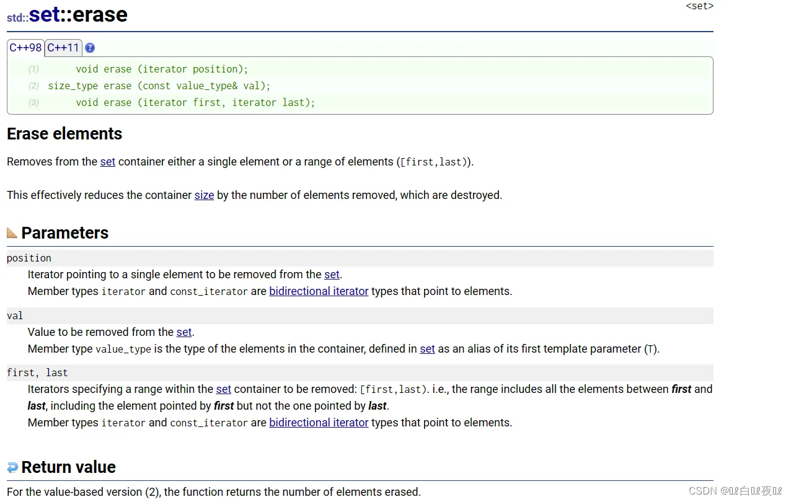Click the 'Erase elements' heading
Image resolution: width=791 pixels, height=502 pixels.
[x=64, y=134]
